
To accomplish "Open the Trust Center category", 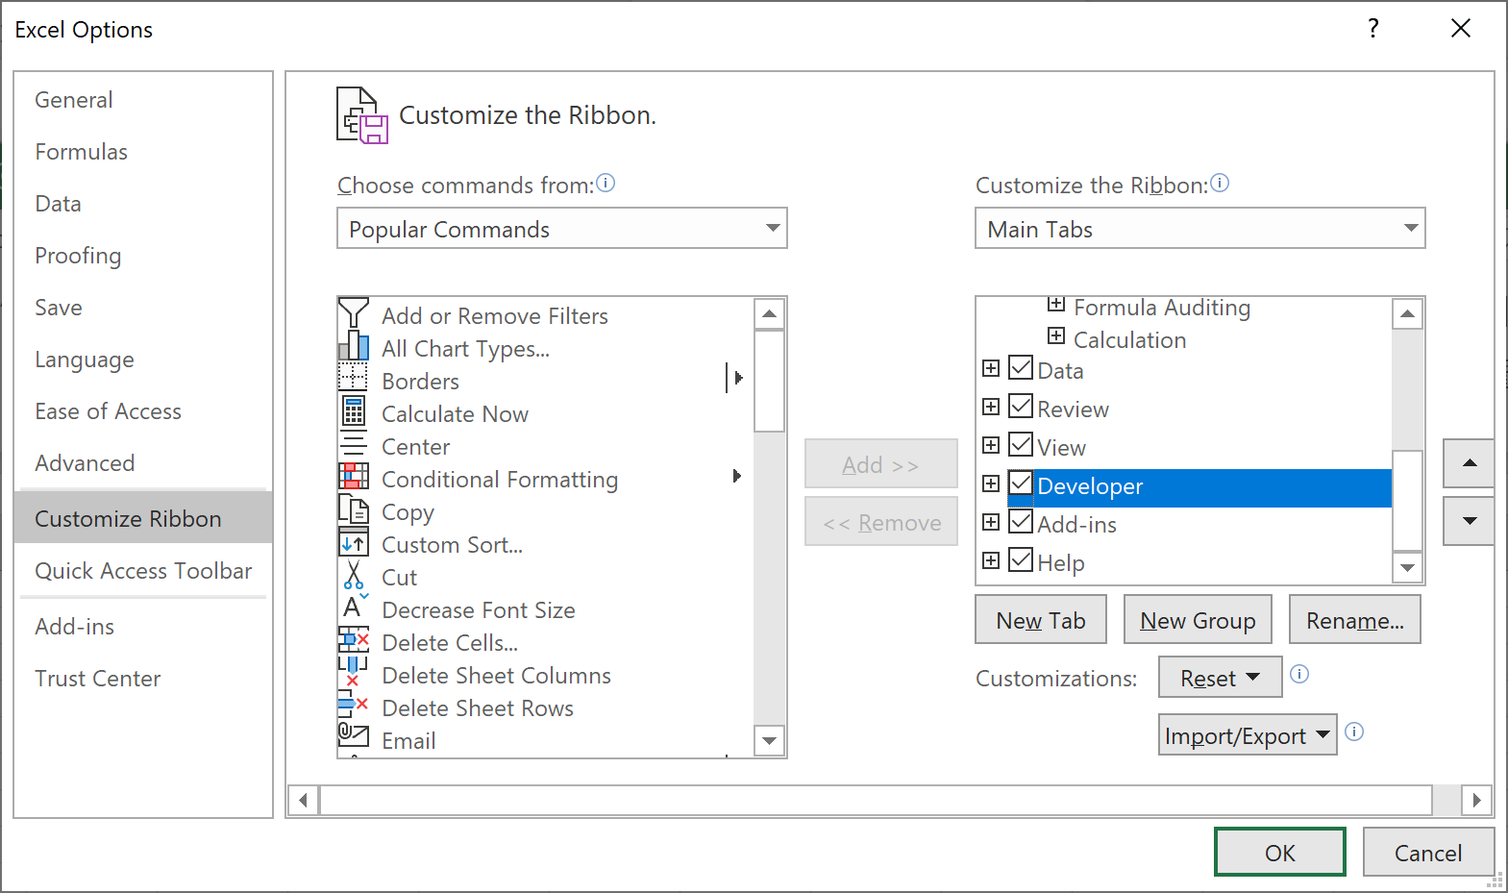I will coord(97,679).
